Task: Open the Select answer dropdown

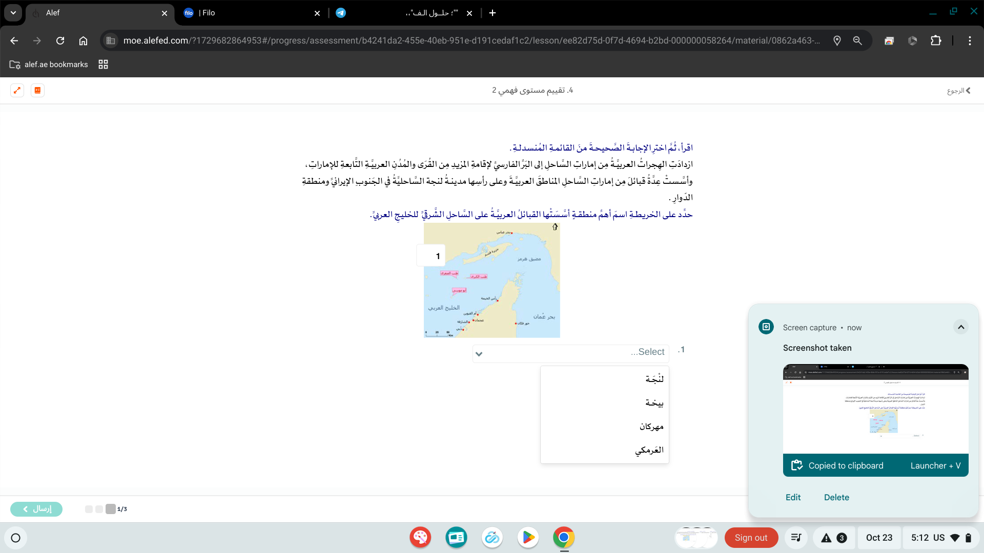Action: pos(570,353)
